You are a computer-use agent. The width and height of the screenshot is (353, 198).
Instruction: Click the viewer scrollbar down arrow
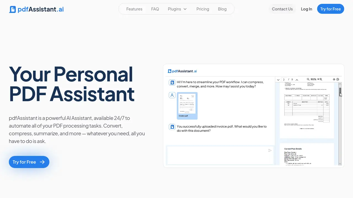(340, 164)
